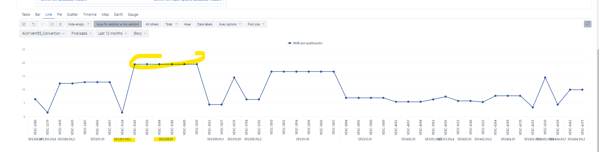Open the Finalizada status dropdown

click(x=81, y=33)
